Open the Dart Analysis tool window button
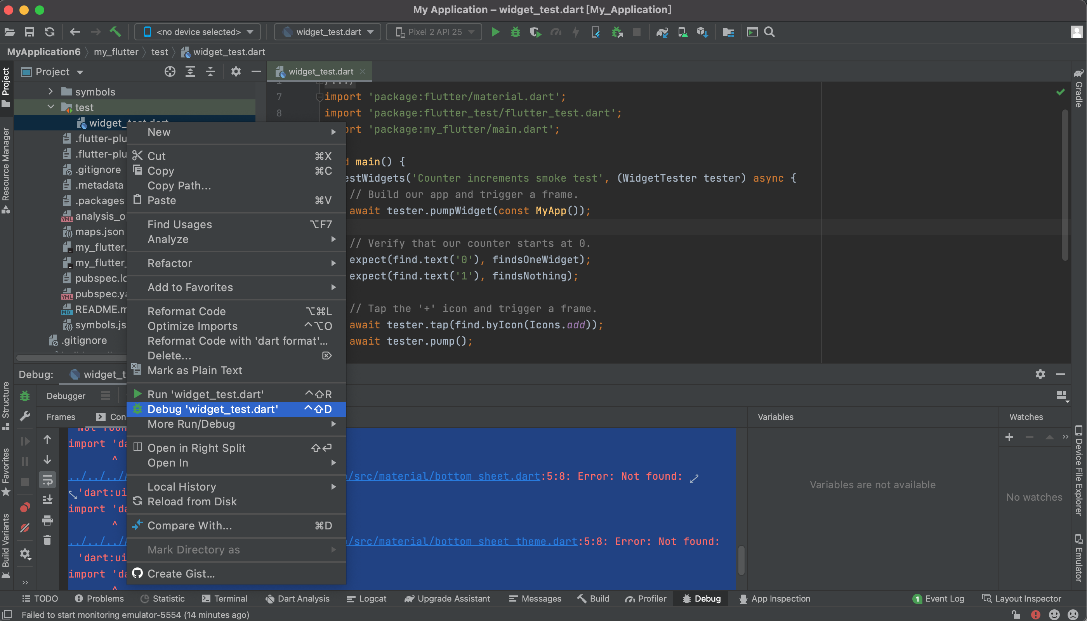 coord(297,598)
